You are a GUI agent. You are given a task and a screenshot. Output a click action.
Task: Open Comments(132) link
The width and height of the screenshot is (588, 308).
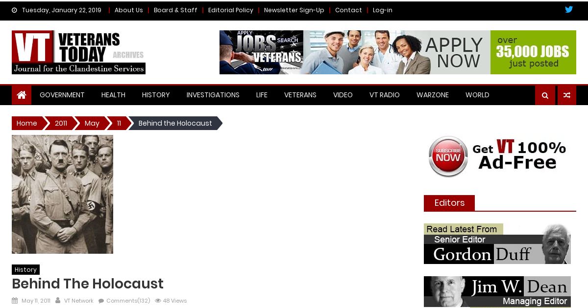[x=128, y=301]
